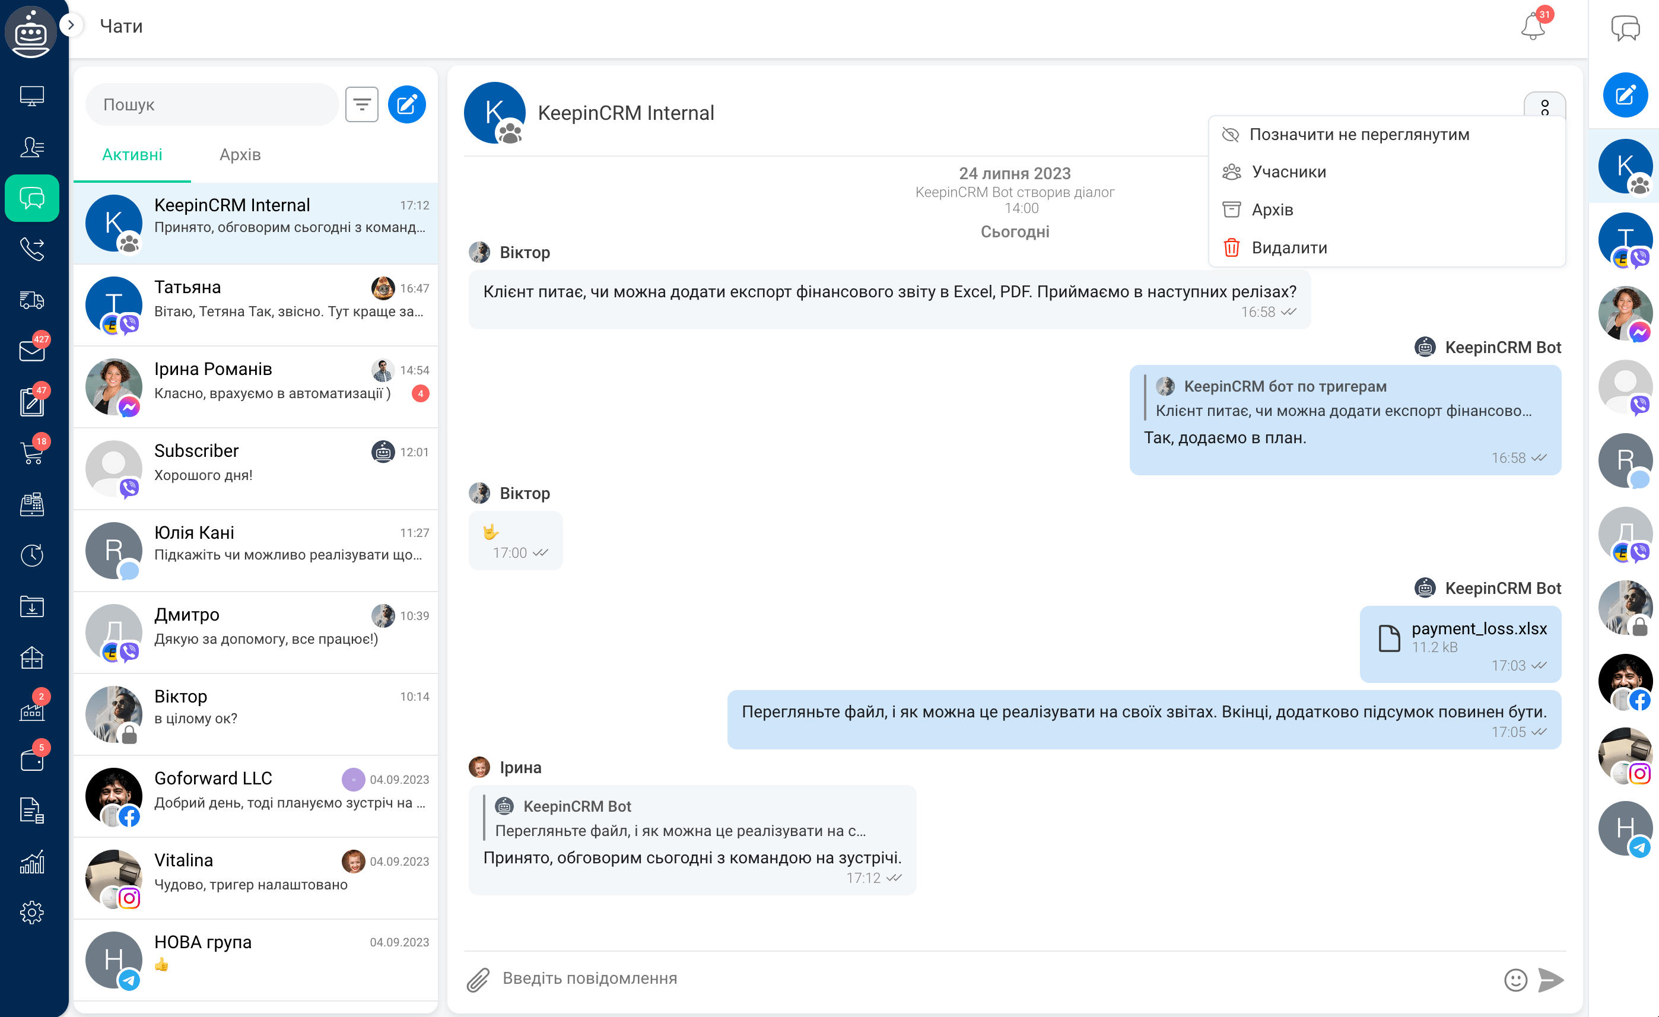Viewport: 1659px width, 1017px height.
Task: Open Goforward LLC chat in list
Action: point(256,796)
